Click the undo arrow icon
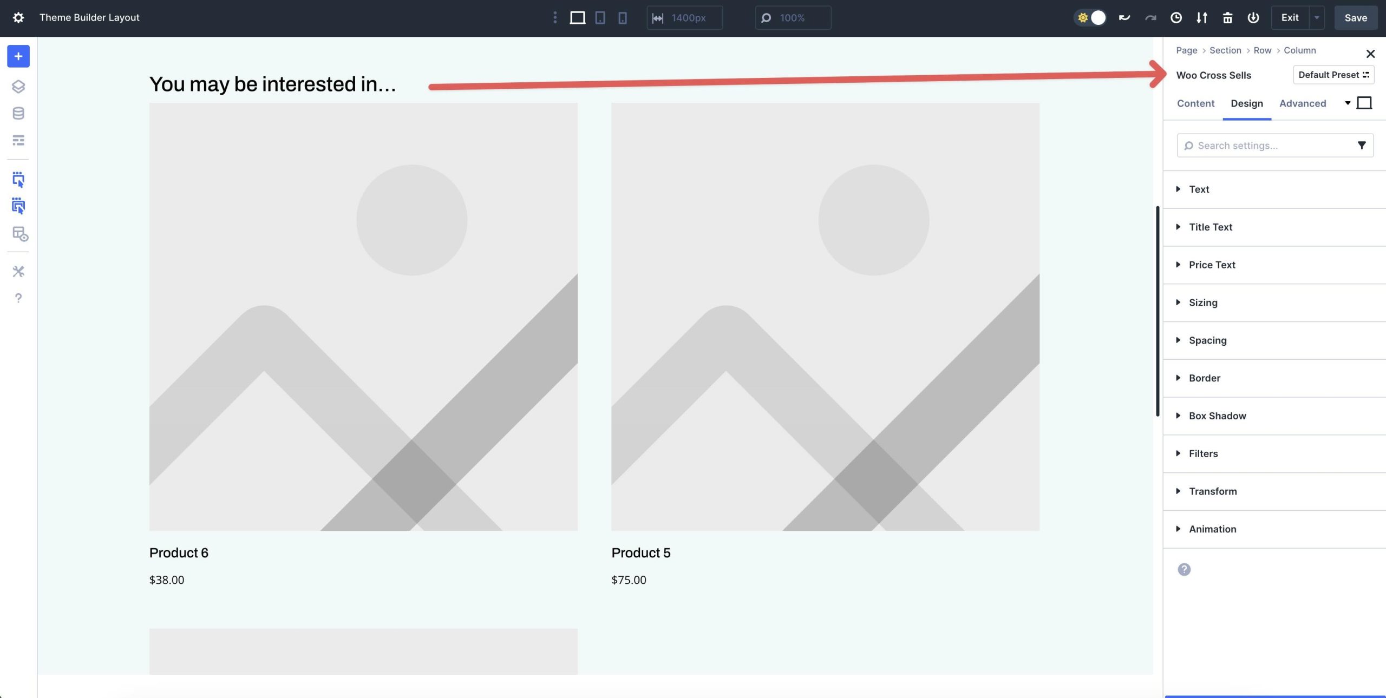This screenshot has width=1386, height=698. [x=1125, y=17]
